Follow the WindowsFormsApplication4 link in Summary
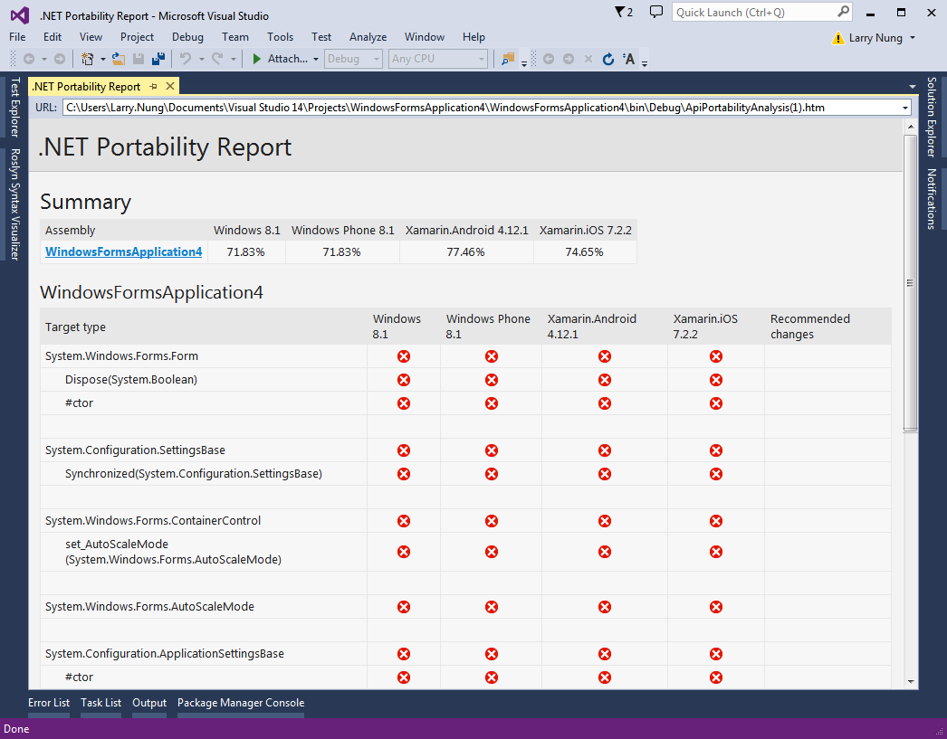This screenshot has width=947, height=739. pyautogui.click(x=124, y=252)
